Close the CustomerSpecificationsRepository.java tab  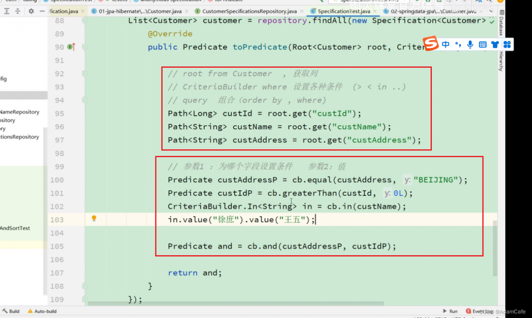click(301, 11)
